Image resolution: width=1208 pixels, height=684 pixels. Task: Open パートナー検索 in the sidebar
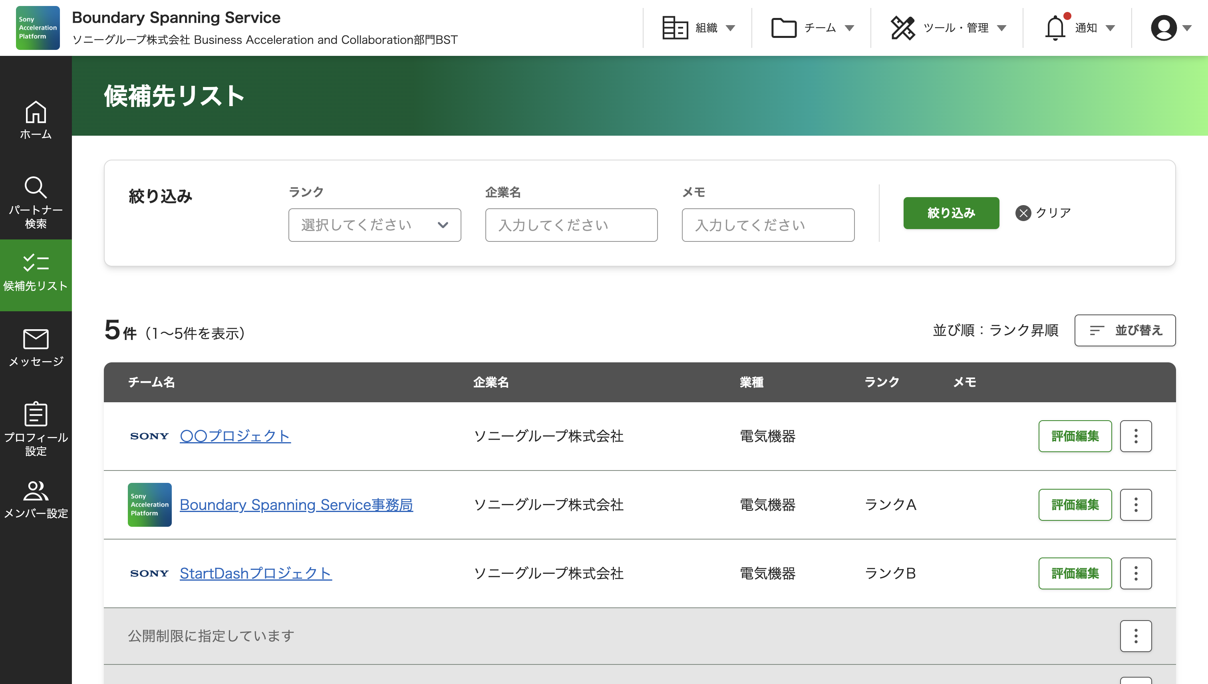click(36, 202)
